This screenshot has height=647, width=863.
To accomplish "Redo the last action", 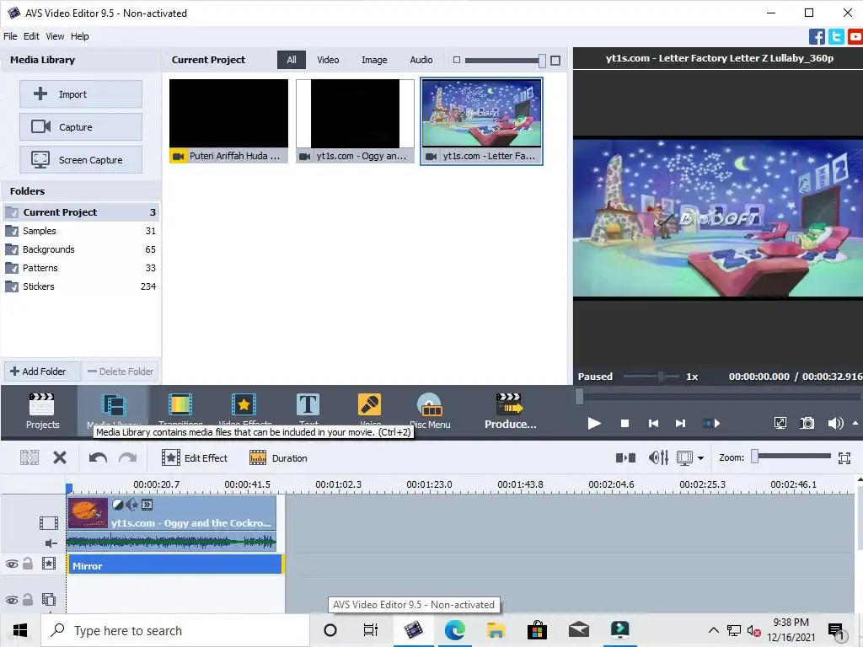I will 128,457.
